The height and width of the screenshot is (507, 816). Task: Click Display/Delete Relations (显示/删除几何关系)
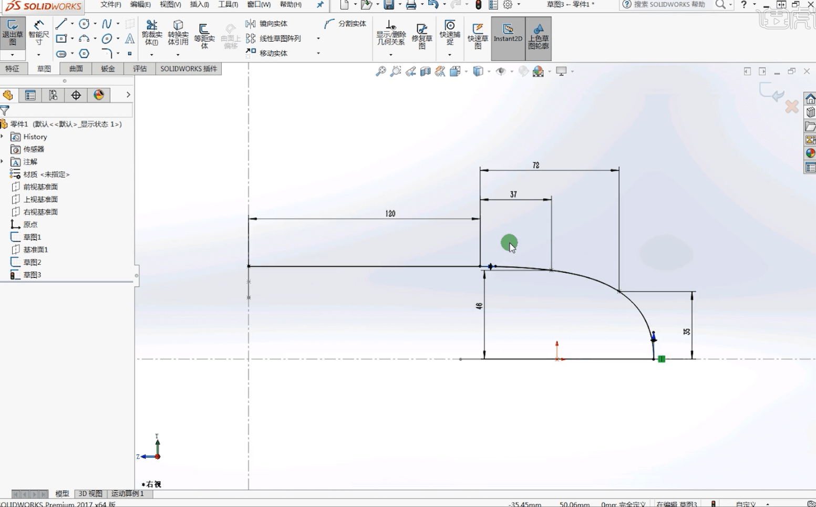(391, 33)
